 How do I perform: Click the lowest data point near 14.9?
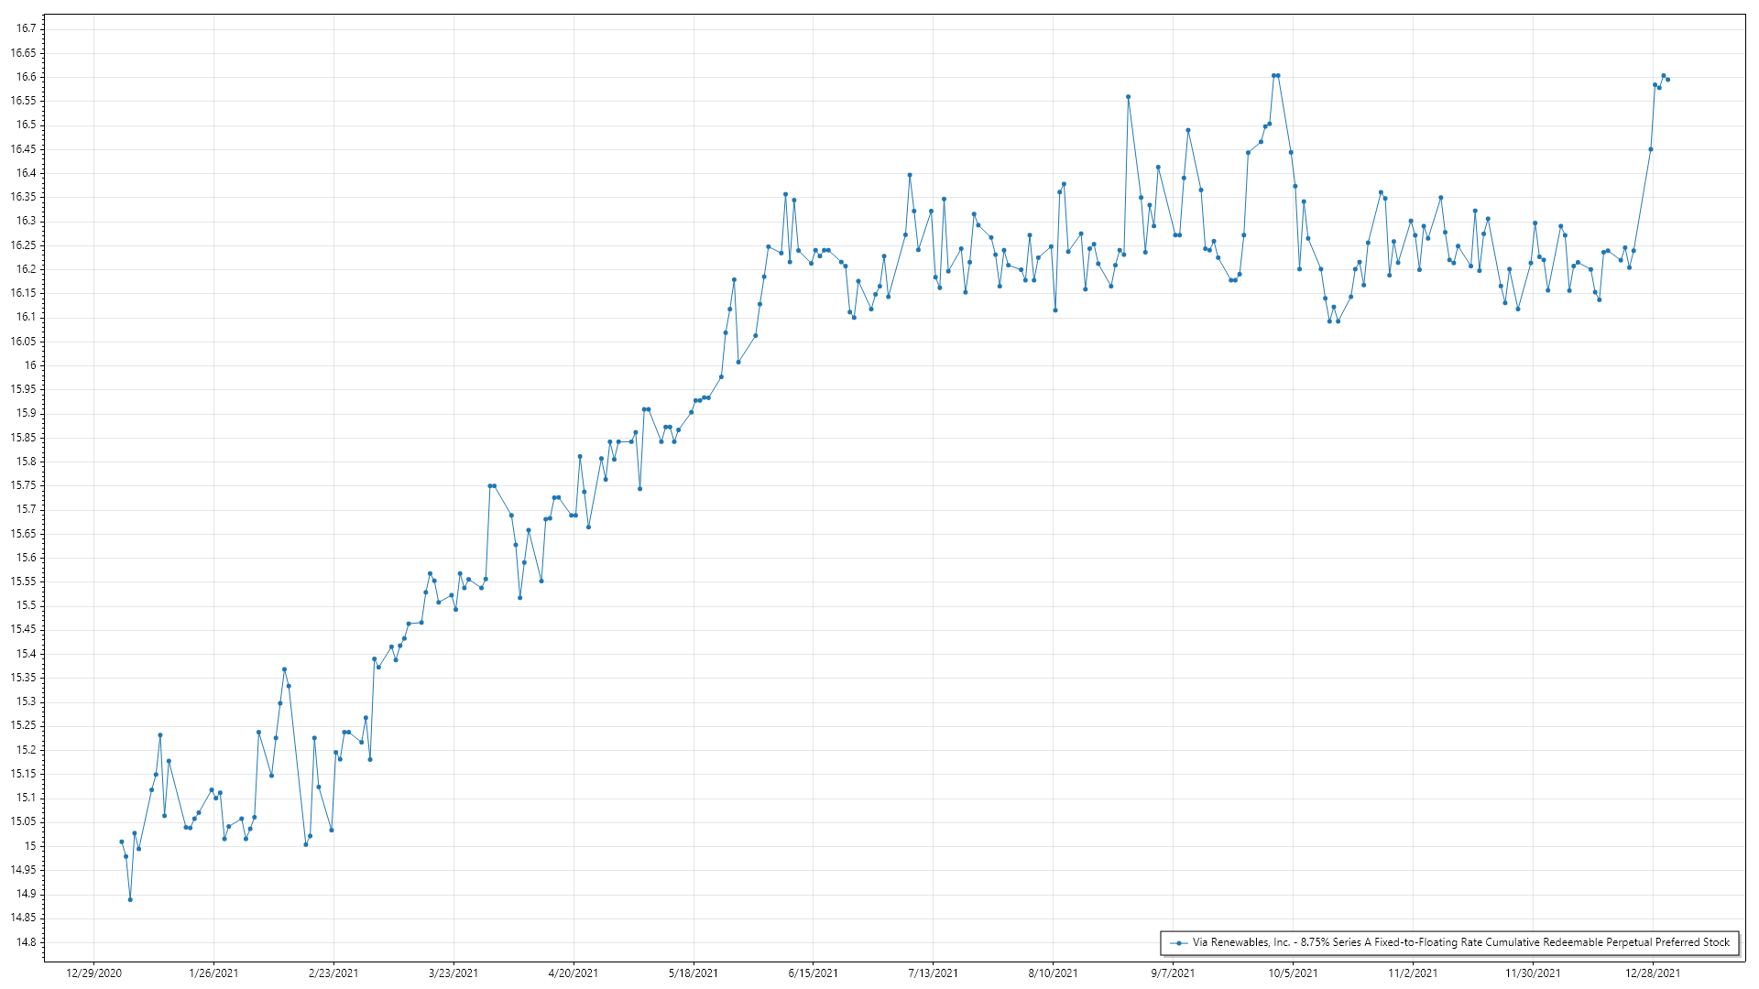130,899
